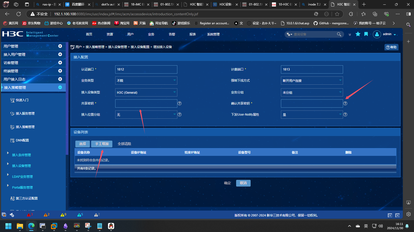Click help icon next to 下发User-Notify属性
This screenshot has width=414, height=232.
(345, 114)
